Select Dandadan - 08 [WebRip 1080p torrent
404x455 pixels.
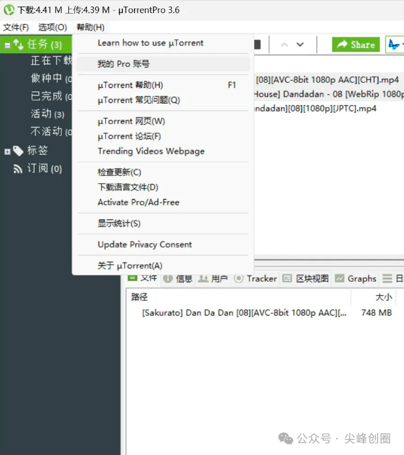(x=328, y=94)
